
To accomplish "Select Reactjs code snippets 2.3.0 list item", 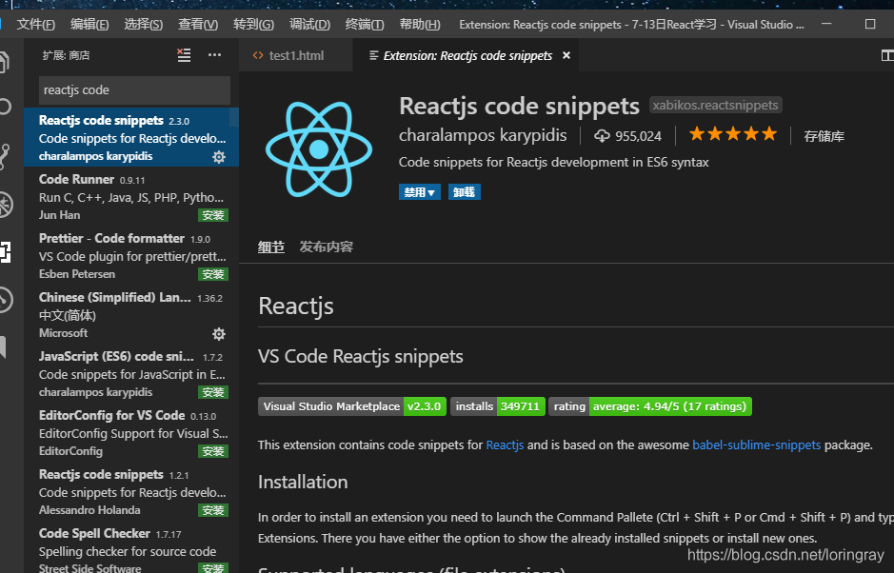I will (x=131, y=137).
